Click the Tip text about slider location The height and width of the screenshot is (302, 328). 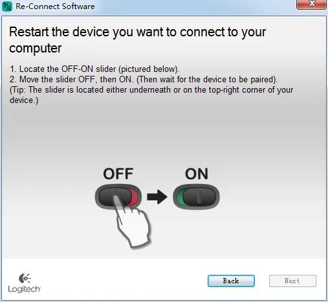click(x=151, y=95)
